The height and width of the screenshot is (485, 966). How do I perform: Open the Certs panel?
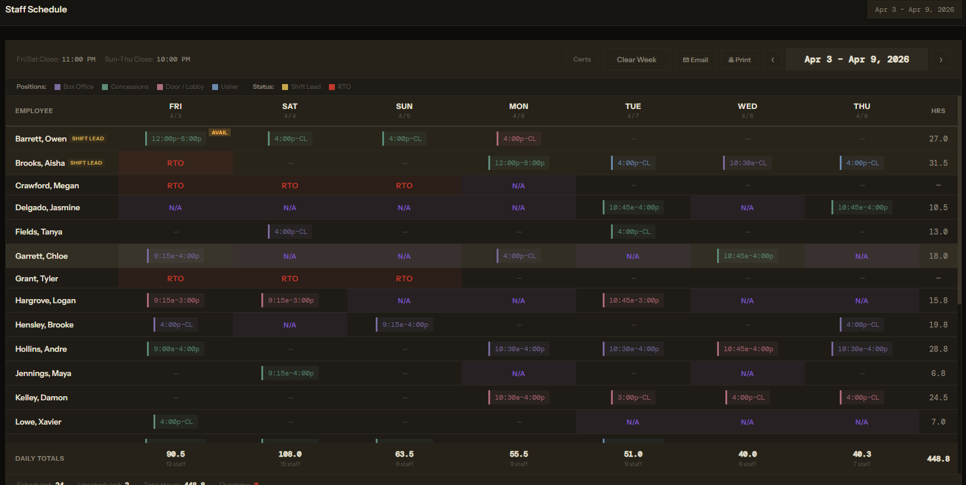[582, 59]
